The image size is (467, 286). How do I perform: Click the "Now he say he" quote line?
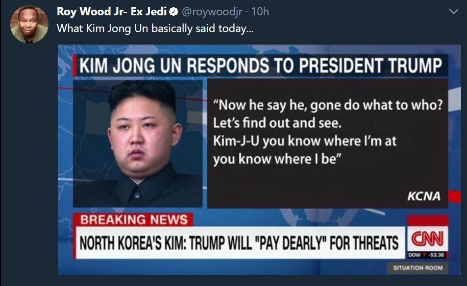coord(328,105)
